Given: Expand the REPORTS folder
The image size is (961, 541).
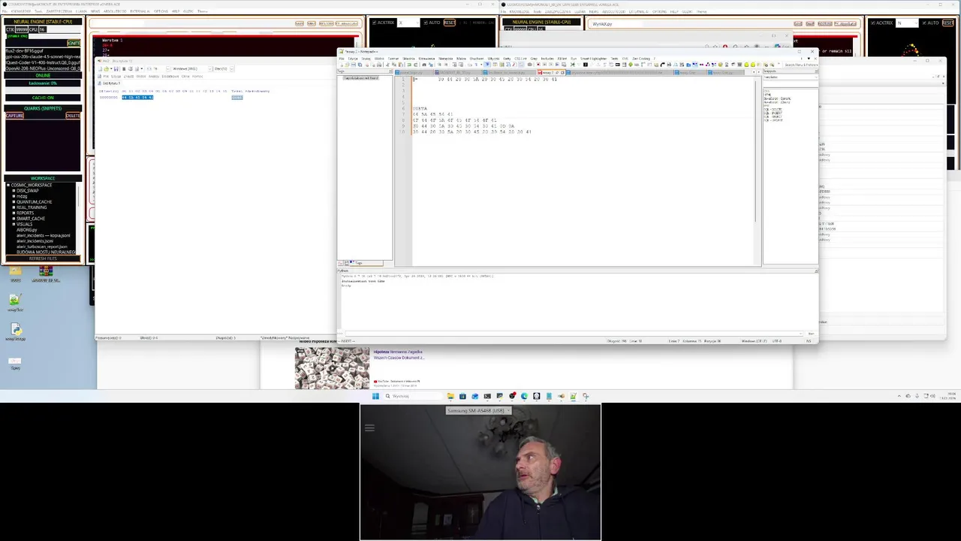Looking at the screenshot, I should tap(14, 213).
